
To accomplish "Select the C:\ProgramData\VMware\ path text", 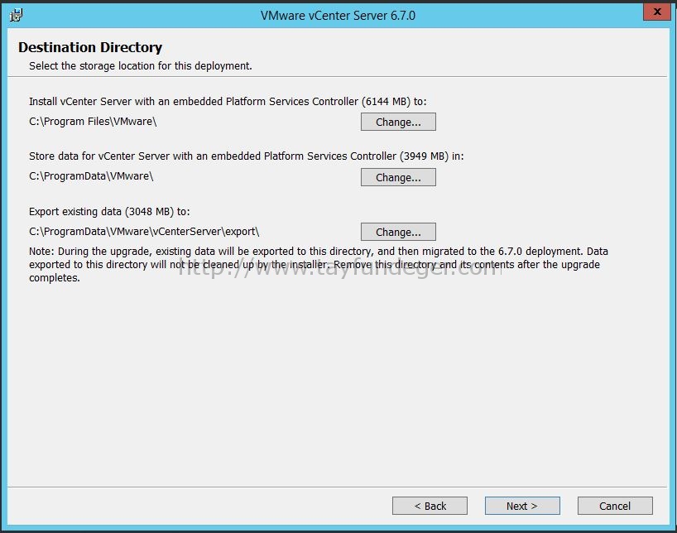I will click(x=91, y=176).
